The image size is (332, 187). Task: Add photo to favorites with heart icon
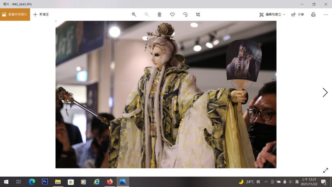(x=172, y=14)
